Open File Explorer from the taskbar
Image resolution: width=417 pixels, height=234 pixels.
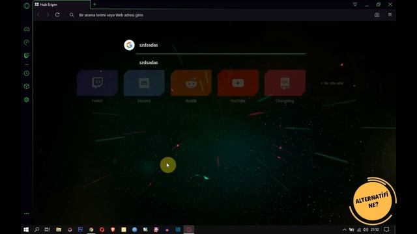click(x=59, y=229)
